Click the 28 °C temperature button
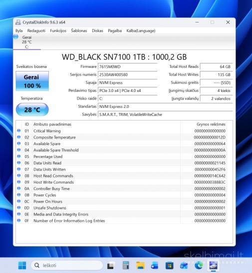This screenshot has height=273, width=252. tap(32, 109)
